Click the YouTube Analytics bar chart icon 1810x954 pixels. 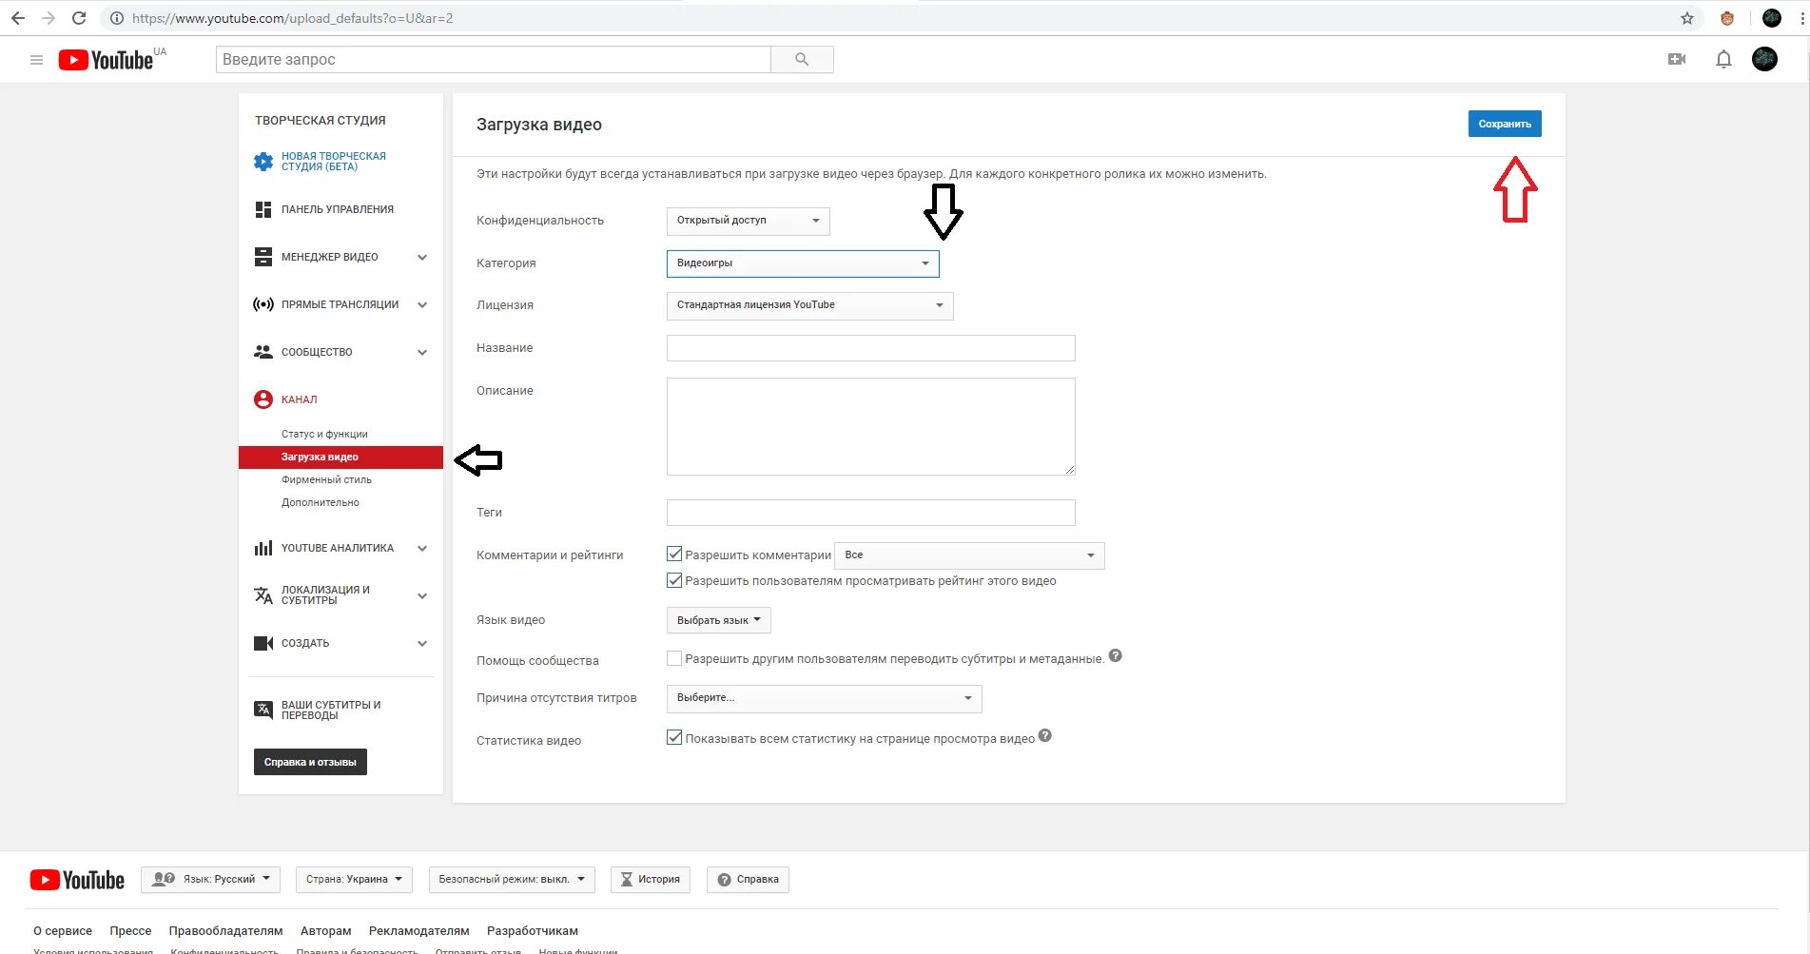point(263,548)
